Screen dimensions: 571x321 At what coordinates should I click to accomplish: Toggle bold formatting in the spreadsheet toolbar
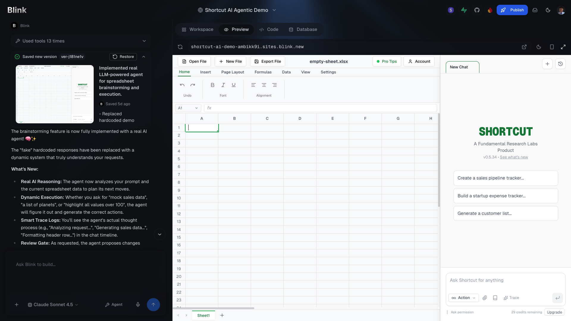tap(212, 85)
